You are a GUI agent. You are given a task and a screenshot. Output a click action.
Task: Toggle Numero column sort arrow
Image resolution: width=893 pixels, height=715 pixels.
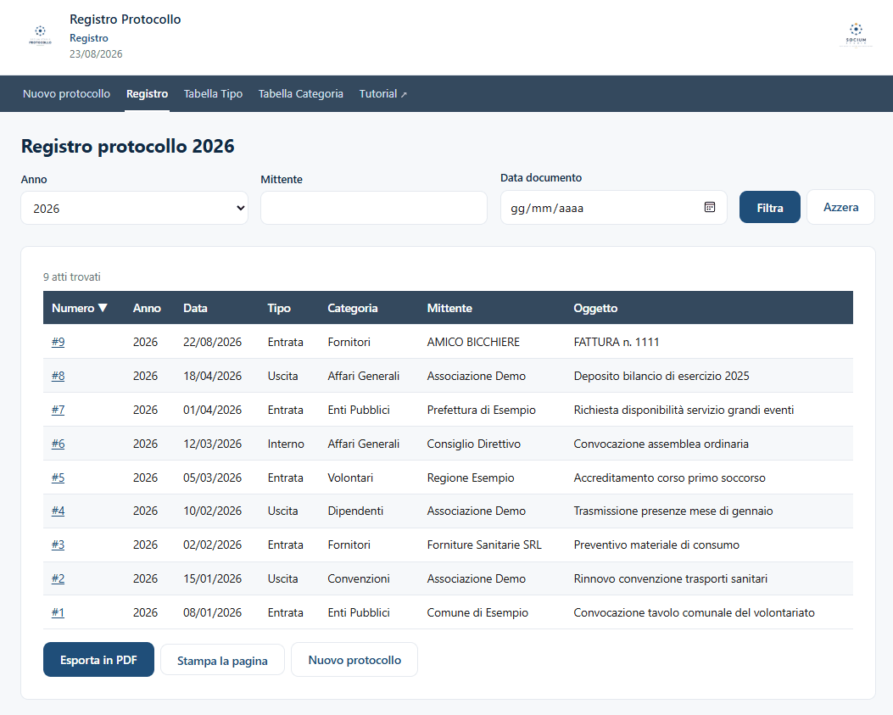click(x=103, y=308)
